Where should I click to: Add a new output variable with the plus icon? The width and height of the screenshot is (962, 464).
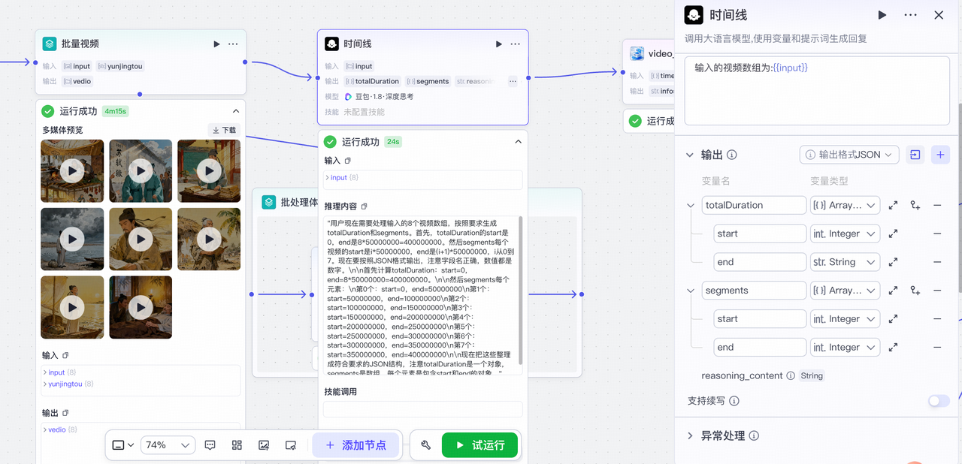tap(940, 155)
